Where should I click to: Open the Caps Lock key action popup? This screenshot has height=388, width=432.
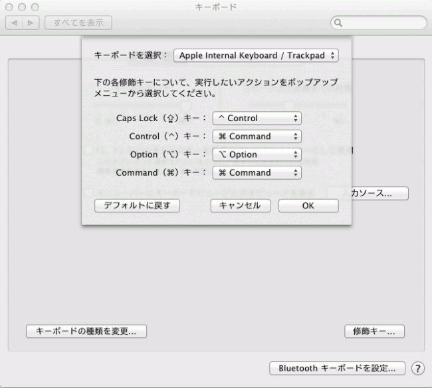point(257,118)
